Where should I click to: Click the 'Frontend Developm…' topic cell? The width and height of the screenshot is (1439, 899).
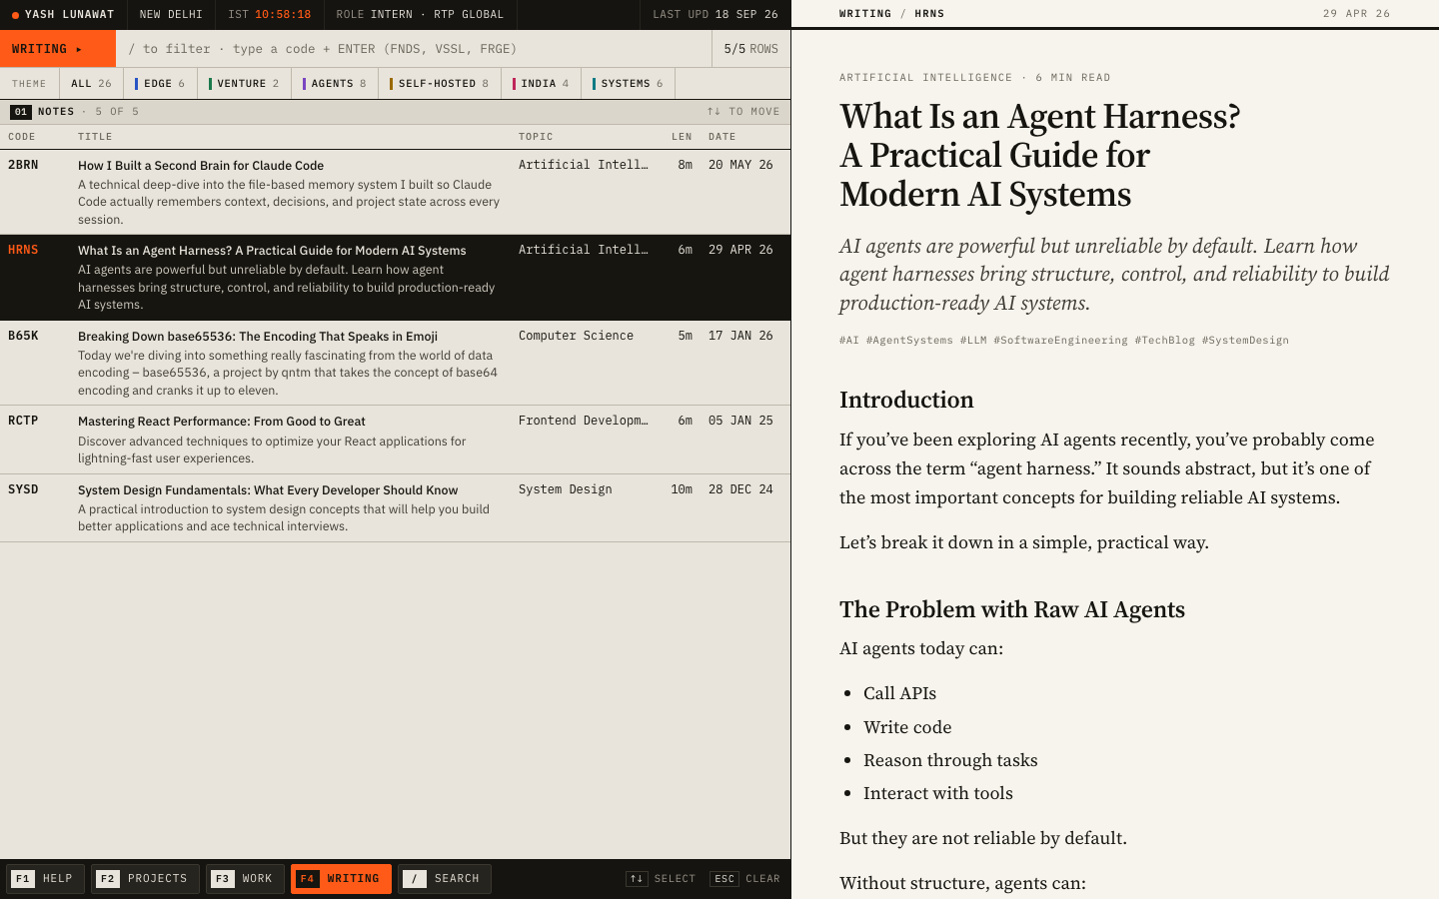click(584, 421)
